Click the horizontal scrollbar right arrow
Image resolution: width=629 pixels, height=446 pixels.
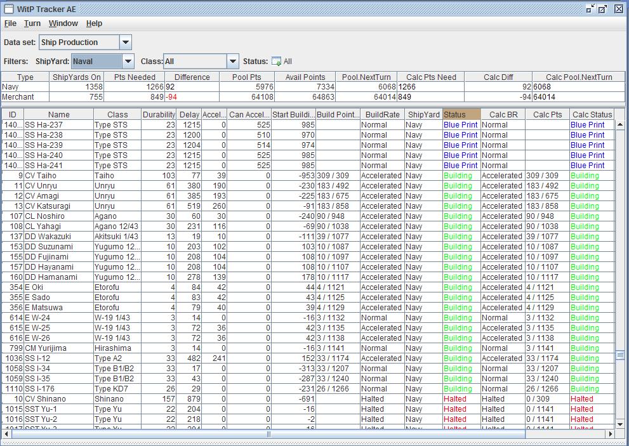610,433
